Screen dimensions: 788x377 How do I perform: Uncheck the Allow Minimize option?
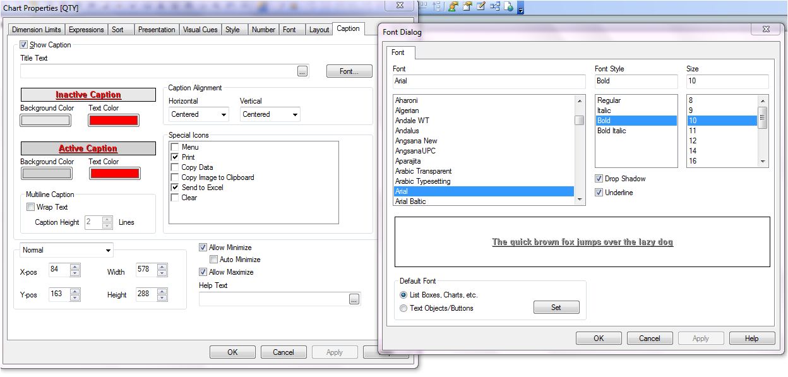(203, 248)
